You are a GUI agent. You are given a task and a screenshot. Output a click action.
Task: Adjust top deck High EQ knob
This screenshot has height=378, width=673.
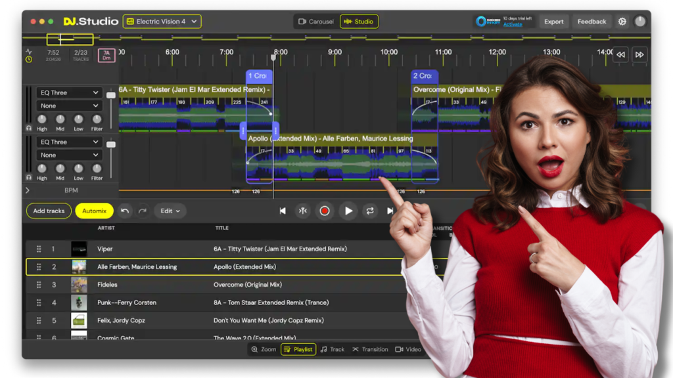[41, 119]
